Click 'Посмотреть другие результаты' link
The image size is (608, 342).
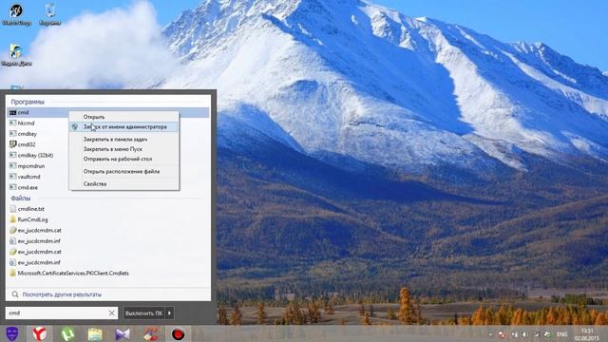coord(62,294)
